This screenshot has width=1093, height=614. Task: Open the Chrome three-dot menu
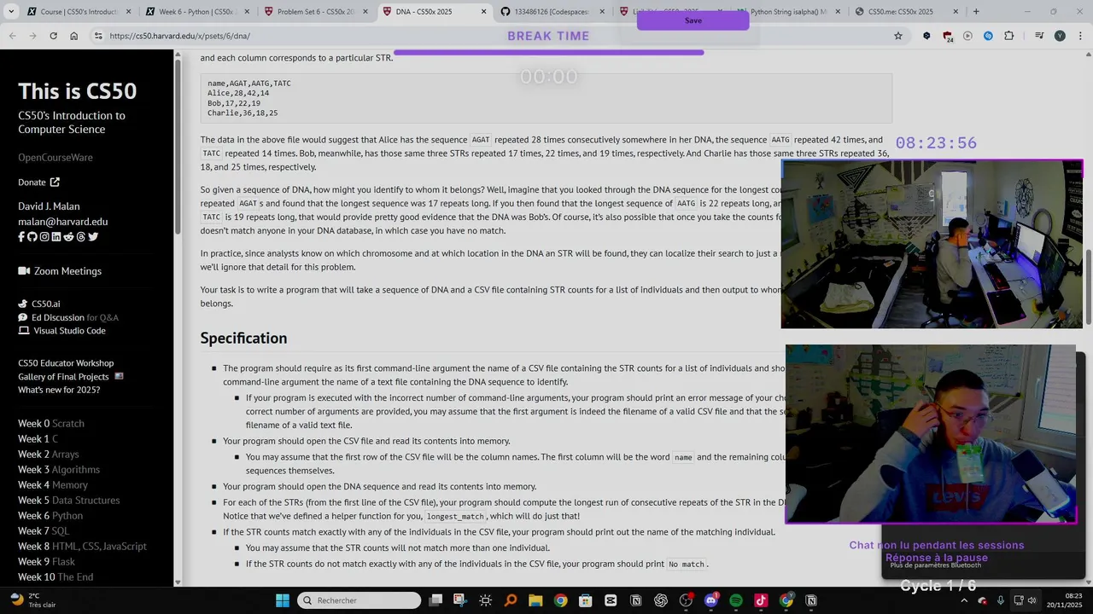(1079, 36)
